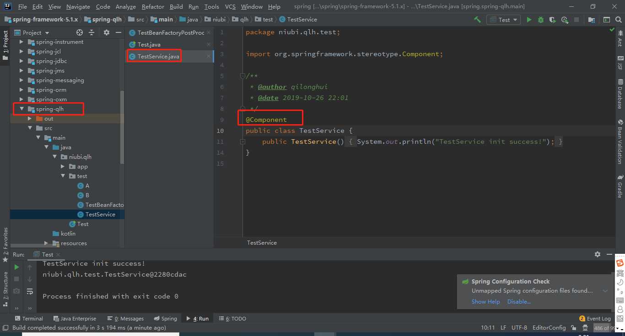Expand the resources folder
Image resolution: width=625 pixels, height=336 pixels.
point(46,243)
